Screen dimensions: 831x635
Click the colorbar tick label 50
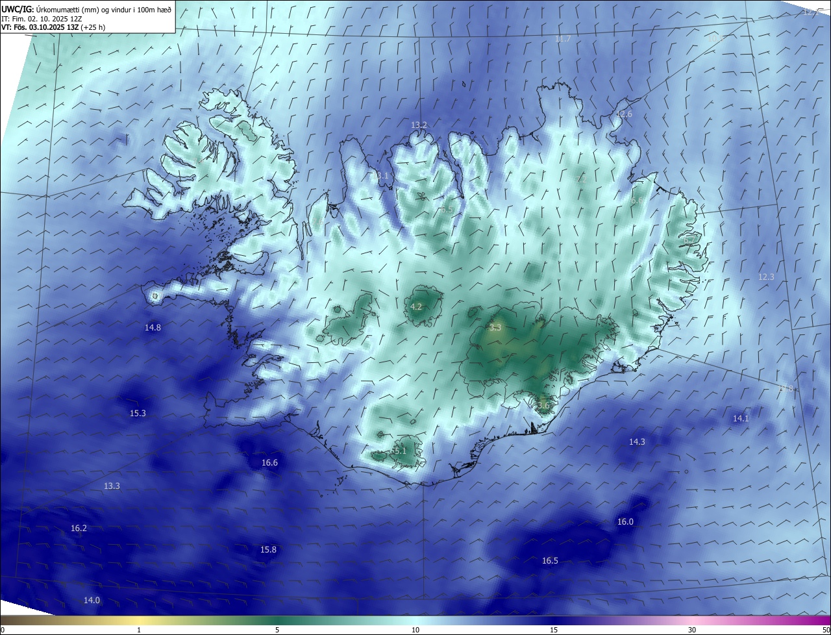tap(826, 630)
